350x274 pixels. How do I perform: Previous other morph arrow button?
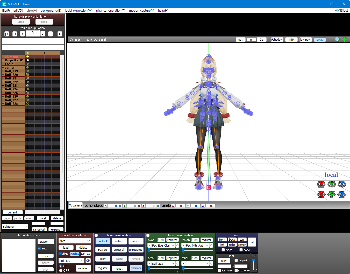pyautogui.click(x=183, y=264)
